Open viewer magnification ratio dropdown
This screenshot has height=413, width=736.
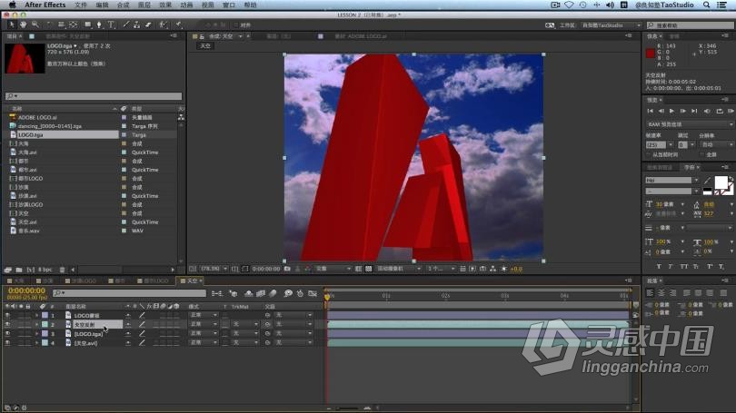(x=214, y=269)
